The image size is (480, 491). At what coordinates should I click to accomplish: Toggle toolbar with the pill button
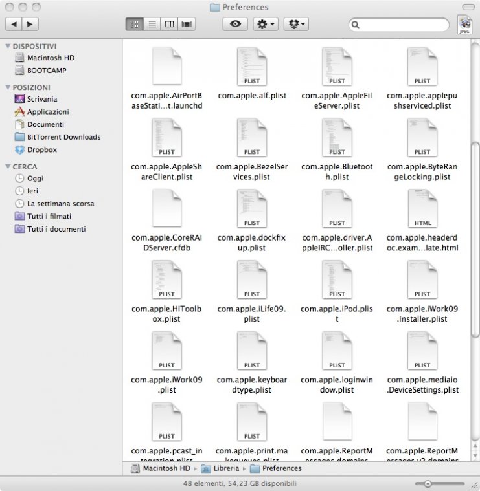tap(468, 7)
